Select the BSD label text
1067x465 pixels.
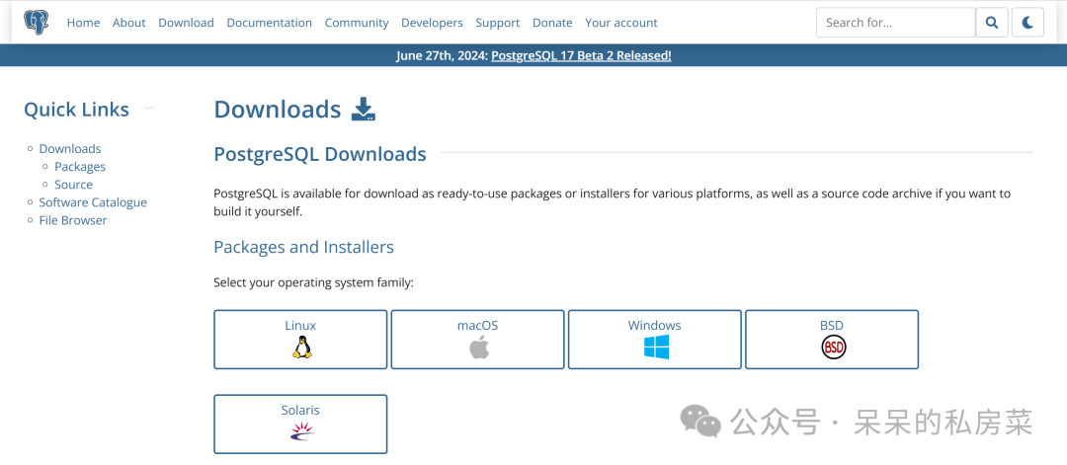click(832, 326)
